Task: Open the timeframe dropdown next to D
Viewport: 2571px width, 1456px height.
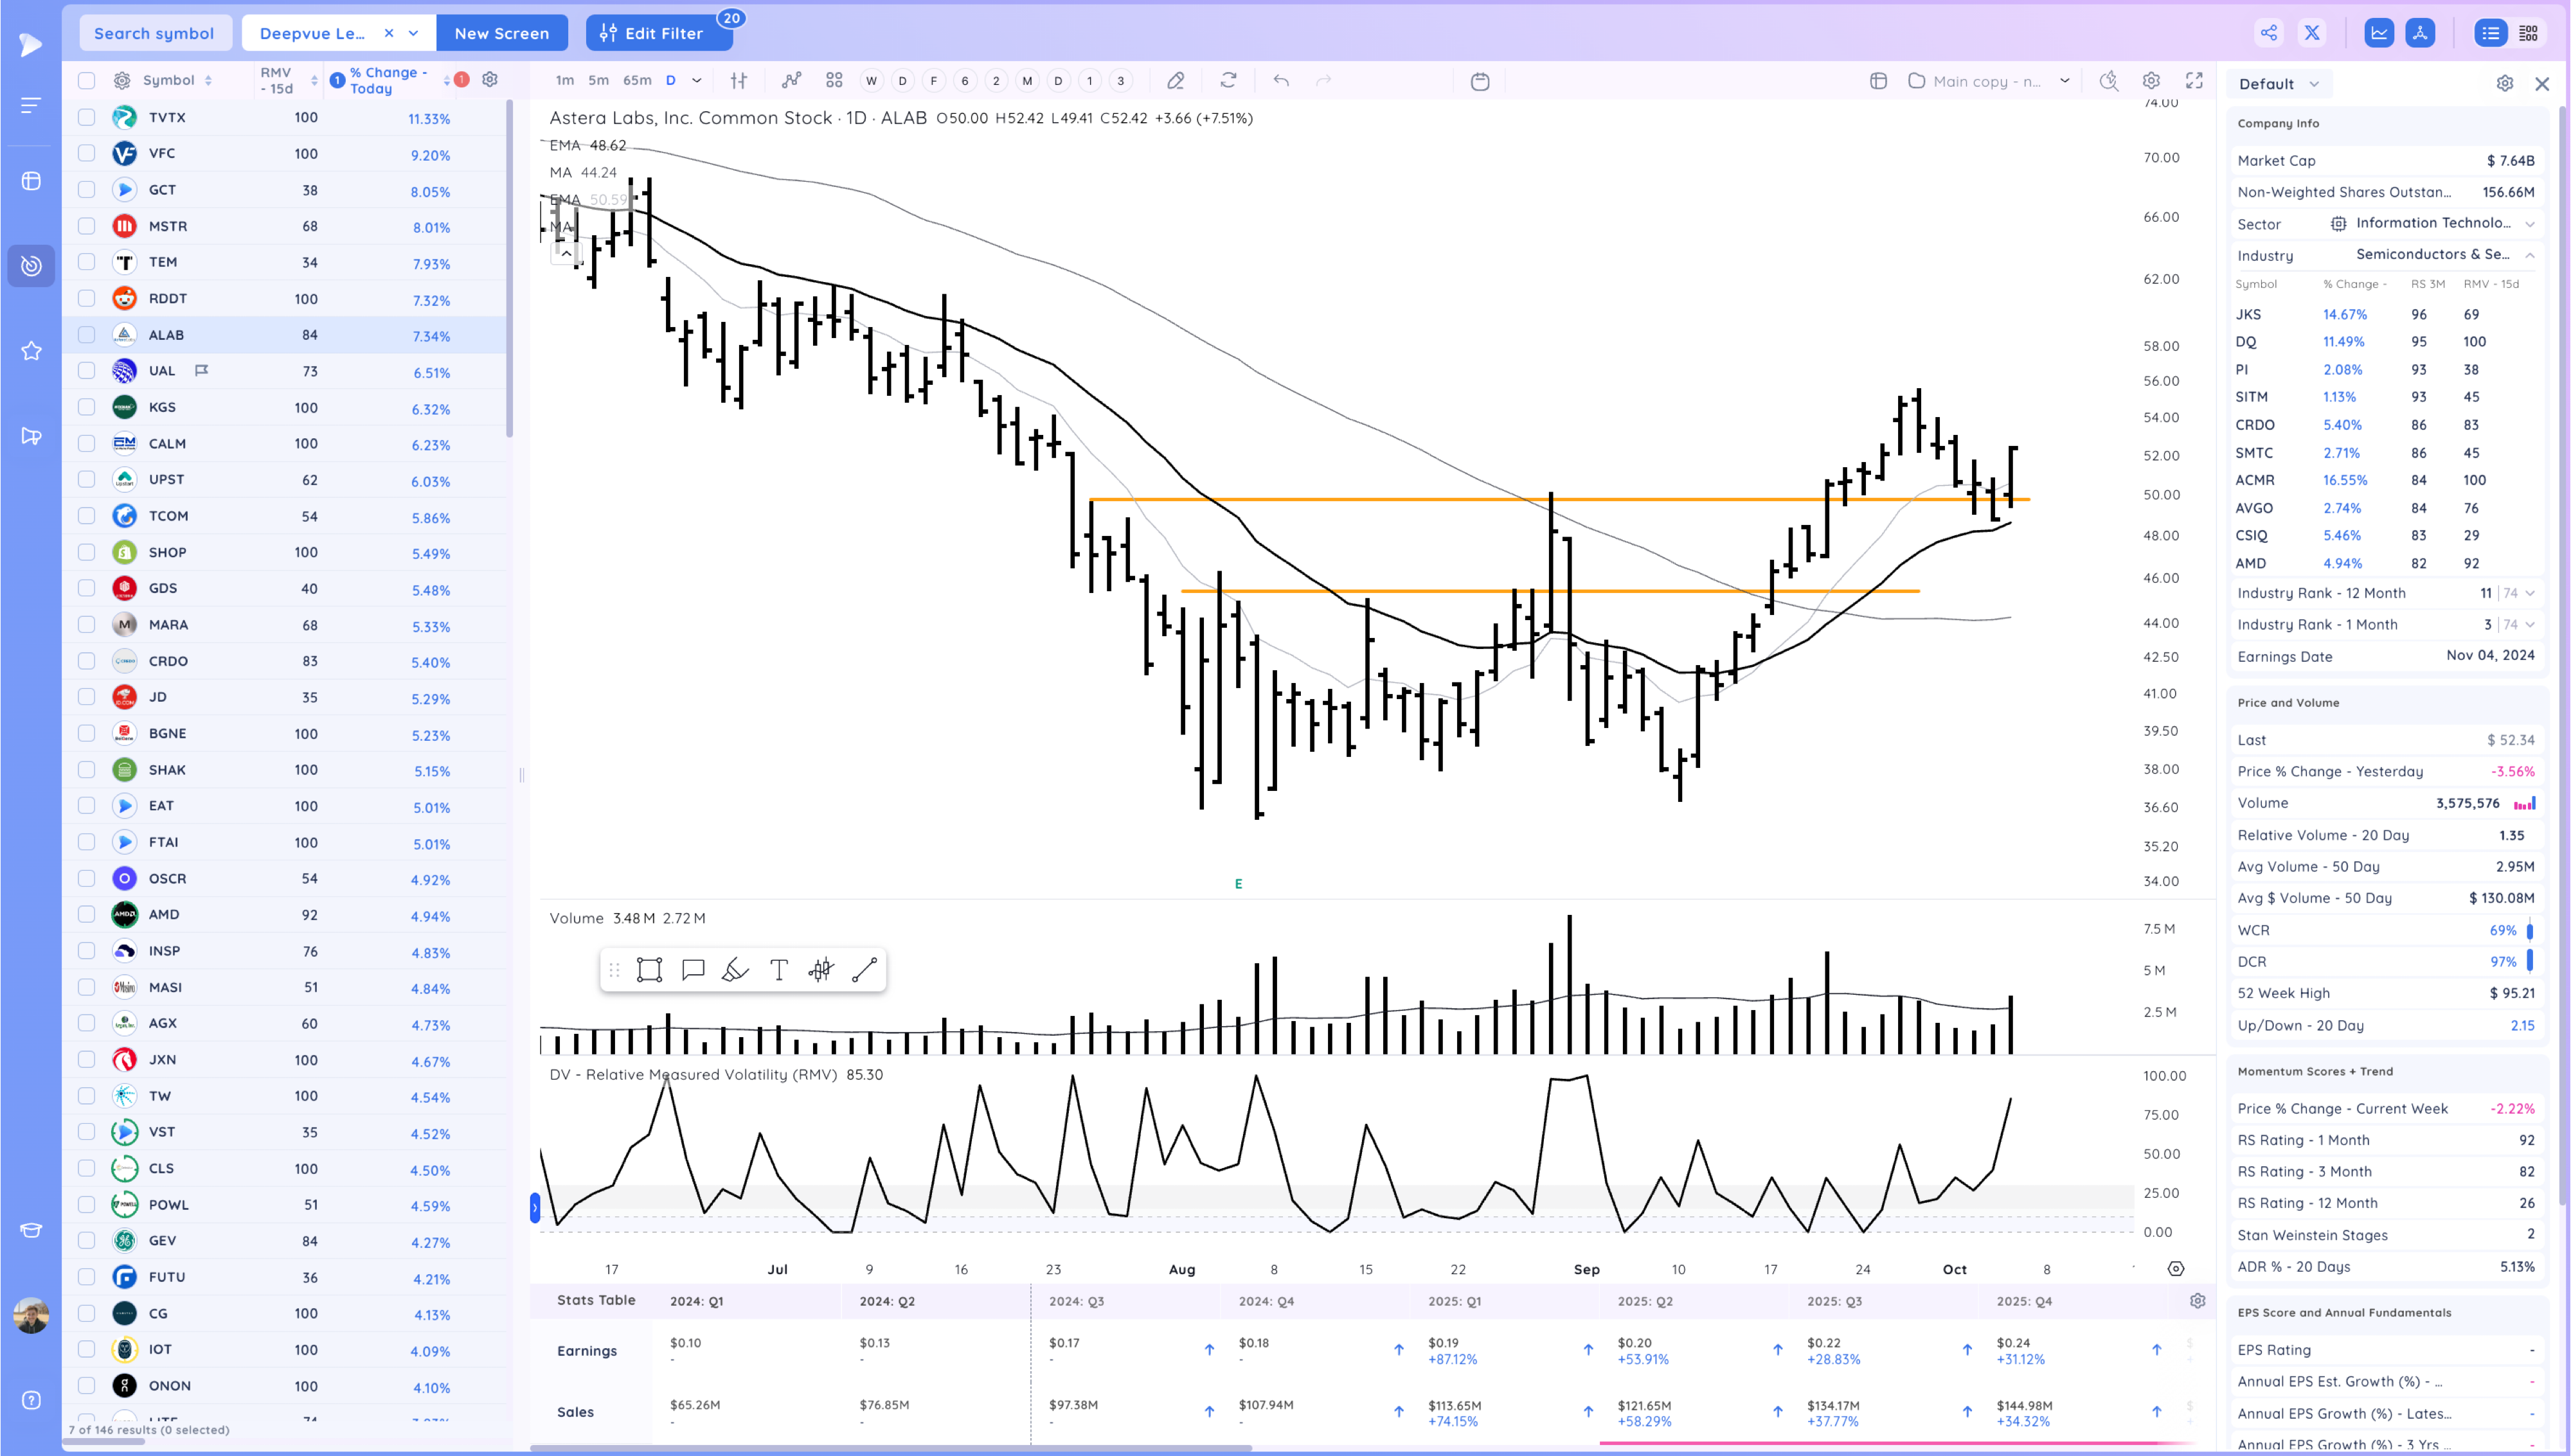Action: pos(697,80)
